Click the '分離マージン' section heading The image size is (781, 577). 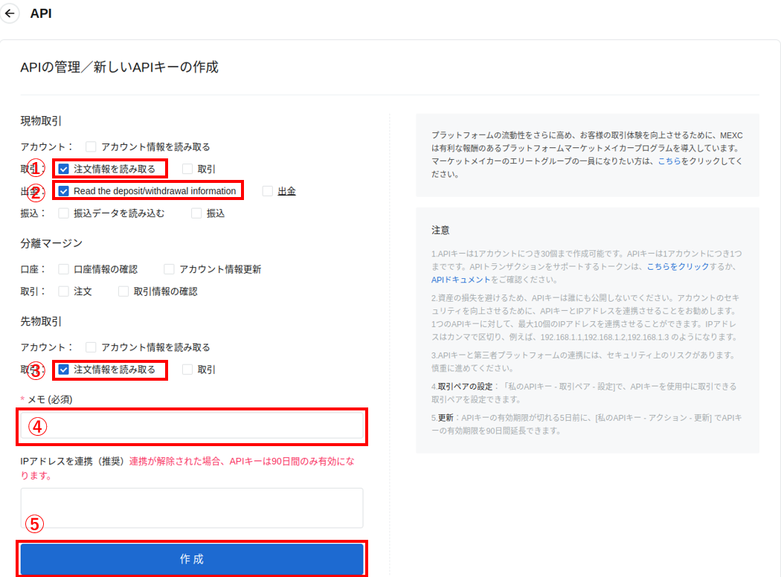pyautogui.click(x=51, y=243)
